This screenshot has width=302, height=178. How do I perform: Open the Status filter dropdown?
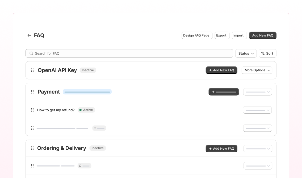coord(246,53)
